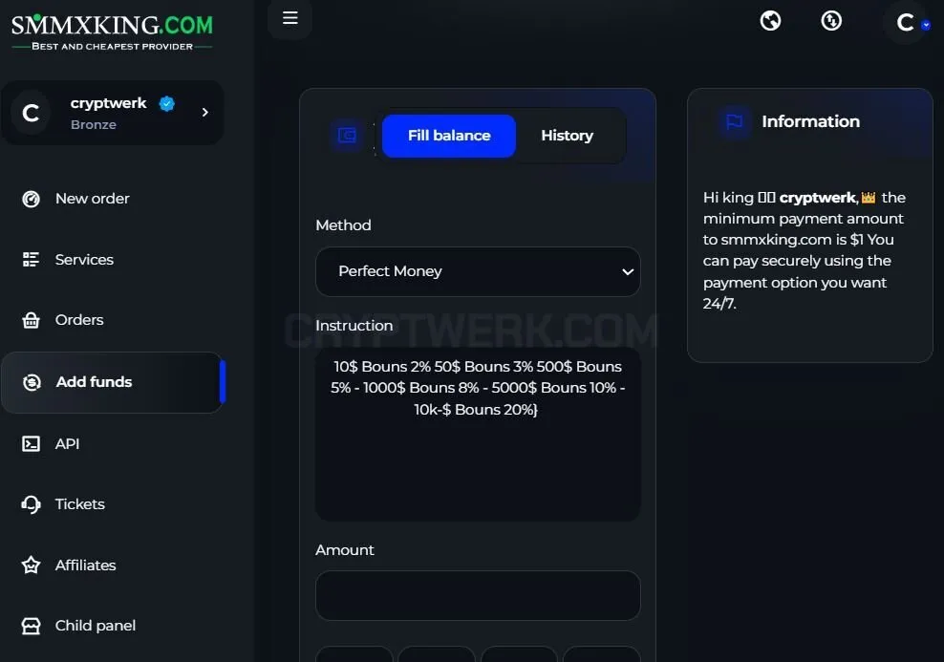
Task: Expand the cryptwerk profile chevron arrow
Action: tap(205, 112)
